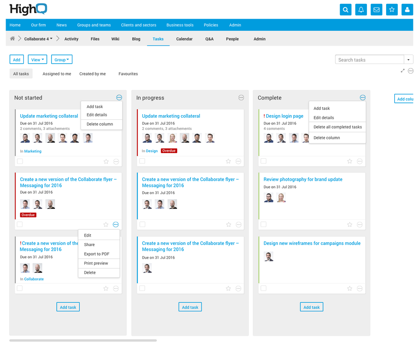
Task: Expand the View dropdown
Action: (38, 60)
